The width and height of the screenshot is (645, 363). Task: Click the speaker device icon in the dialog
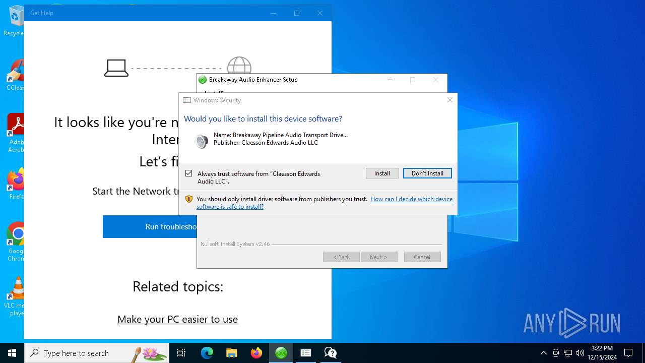(x=202, y=141)
